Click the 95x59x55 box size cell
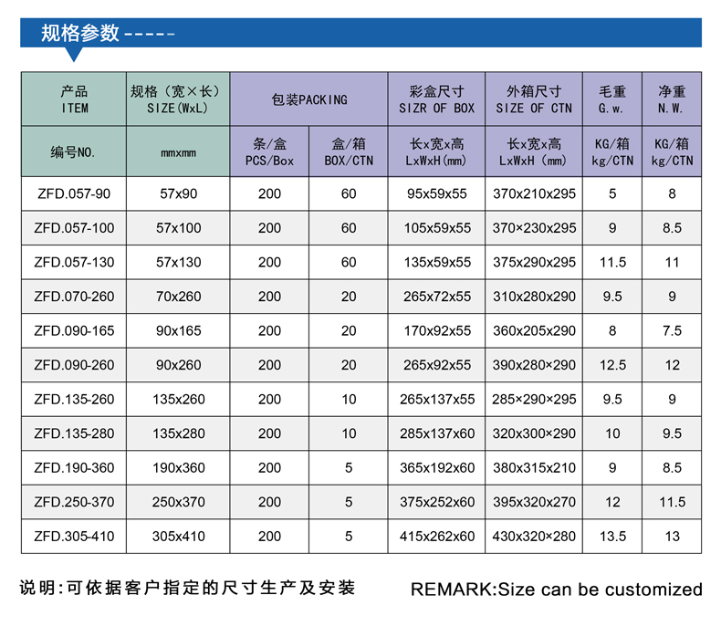Viewport: 721px width, 626px height. tap(437, 194)
